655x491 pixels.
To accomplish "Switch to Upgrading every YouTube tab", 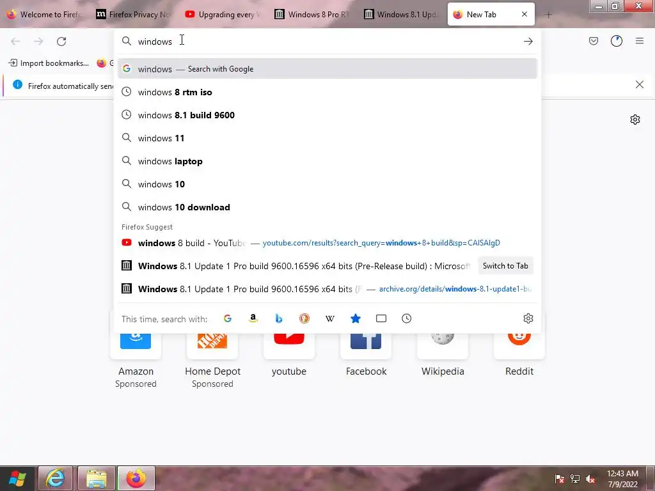I will pos(222,14).
